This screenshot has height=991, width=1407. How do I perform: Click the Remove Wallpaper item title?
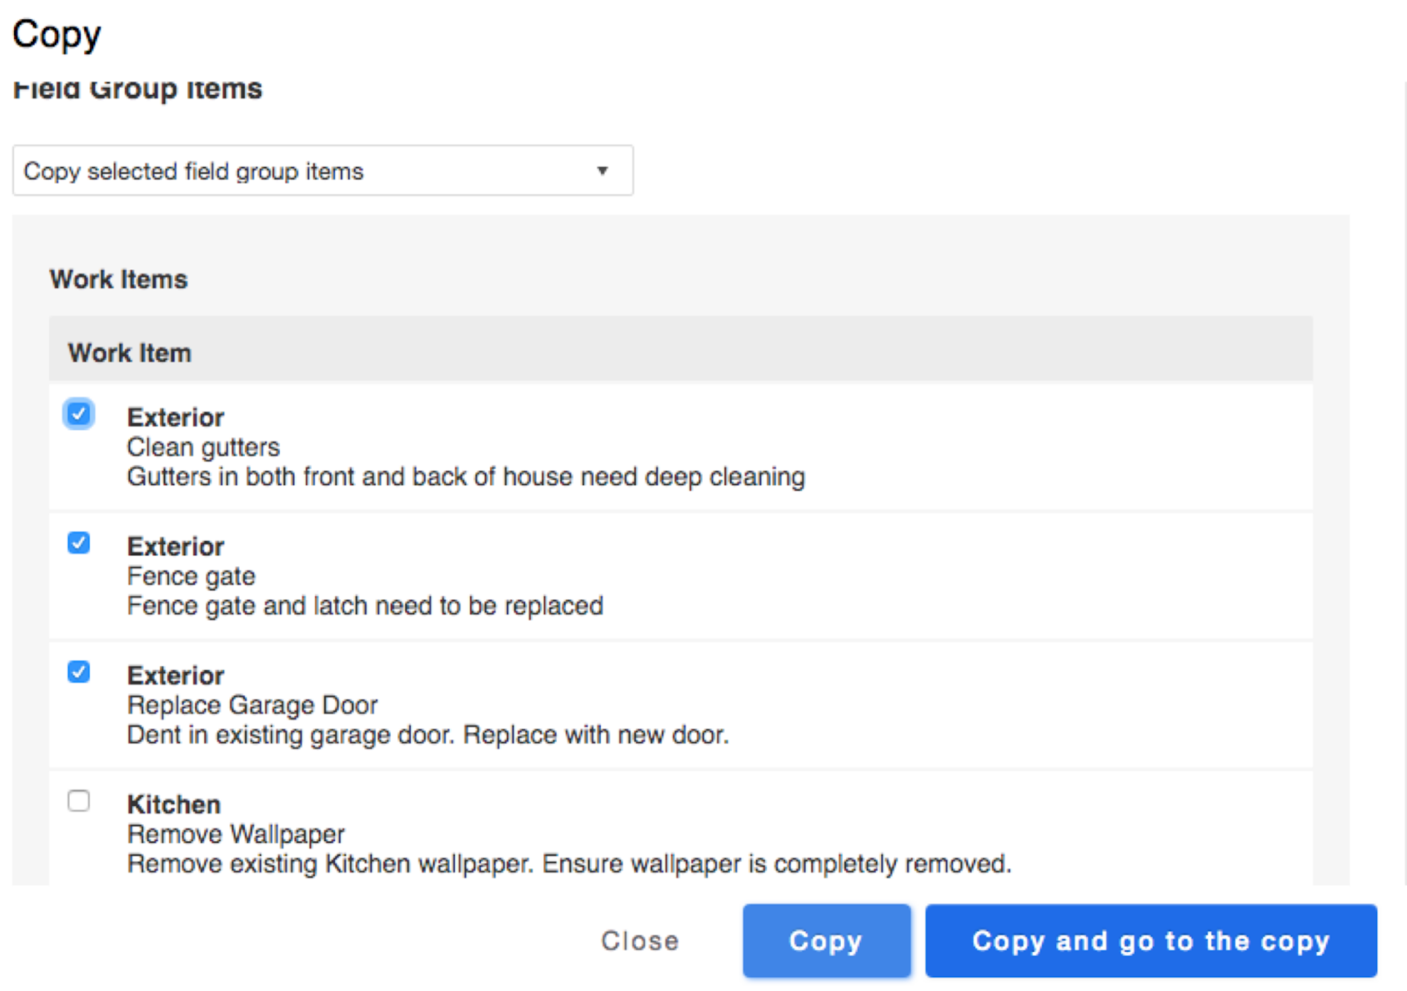point(235,834)
